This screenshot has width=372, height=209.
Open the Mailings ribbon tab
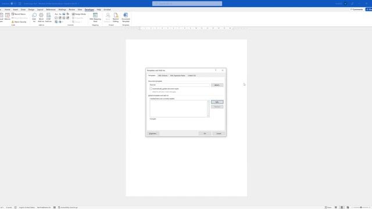[x=62, y=9]
